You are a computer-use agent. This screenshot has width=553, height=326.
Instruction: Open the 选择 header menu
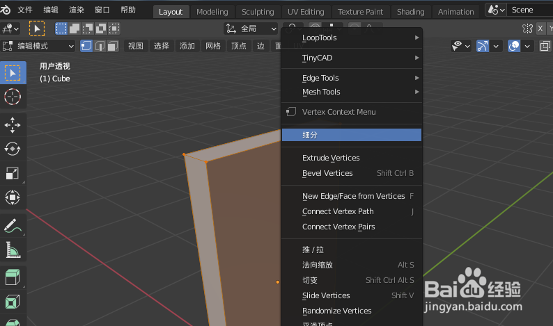click(x=162, y=46)
